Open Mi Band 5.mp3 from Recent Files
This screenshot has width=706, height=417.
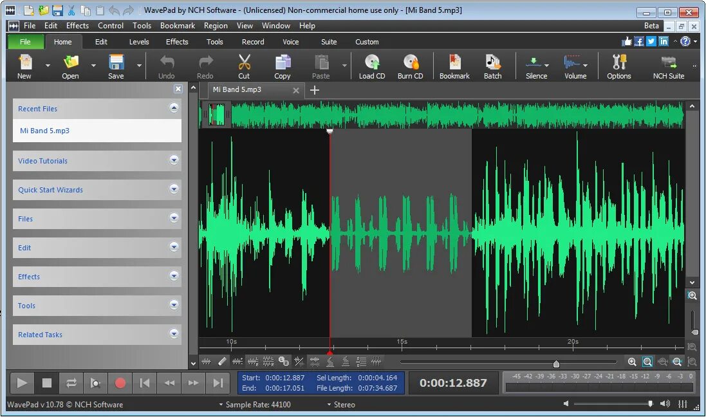97,131
